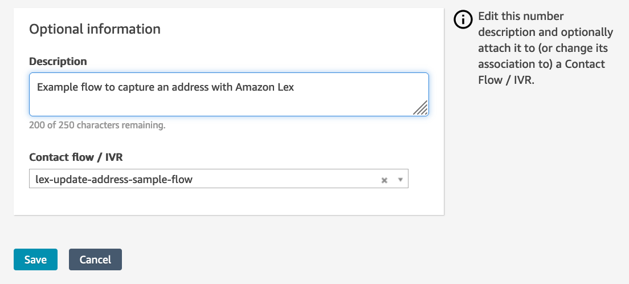
Task: Open the Contact flow / IVR dropdown arrow
Action: click(400, 180)
